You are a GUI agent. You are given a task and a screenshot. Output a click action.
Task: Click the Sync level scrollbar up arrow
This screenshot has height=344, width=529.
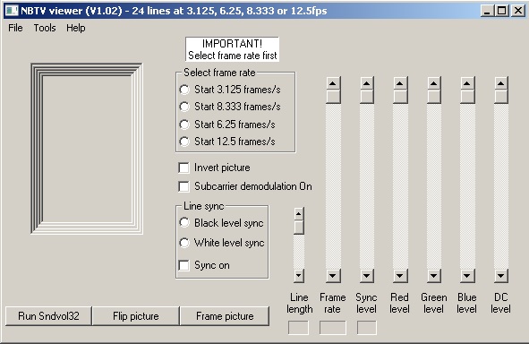click(x=366, y=83)
